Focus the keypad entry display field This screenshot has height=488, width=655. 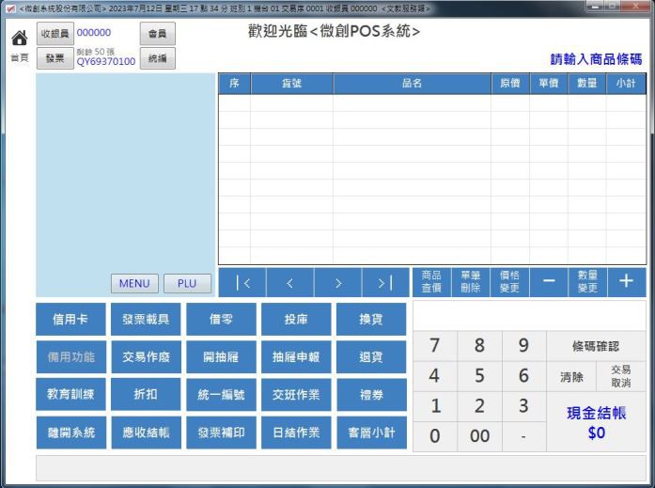click(x=529, y=316)
